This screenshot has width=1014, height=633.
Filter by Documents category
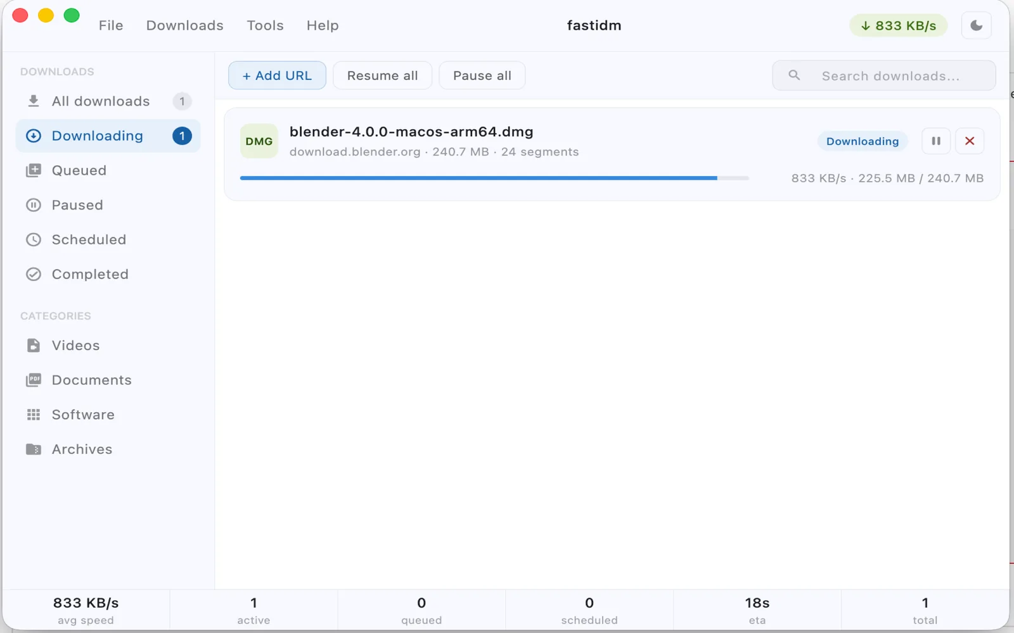[108, 380]
